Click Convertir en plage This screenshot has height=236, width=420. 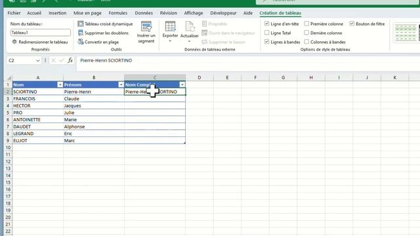pyautogui.click(x=98, y=42)
